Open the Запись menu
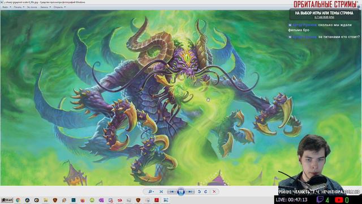This screenshot has height=204, width=362. [x=45, y=7]
